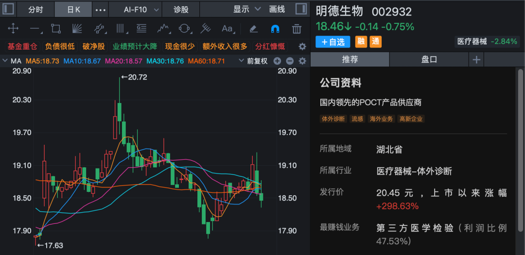The width and height of the screenshot is (525, 255).
Task: Switch to the 分时 tab
Action: coord(35,9)
